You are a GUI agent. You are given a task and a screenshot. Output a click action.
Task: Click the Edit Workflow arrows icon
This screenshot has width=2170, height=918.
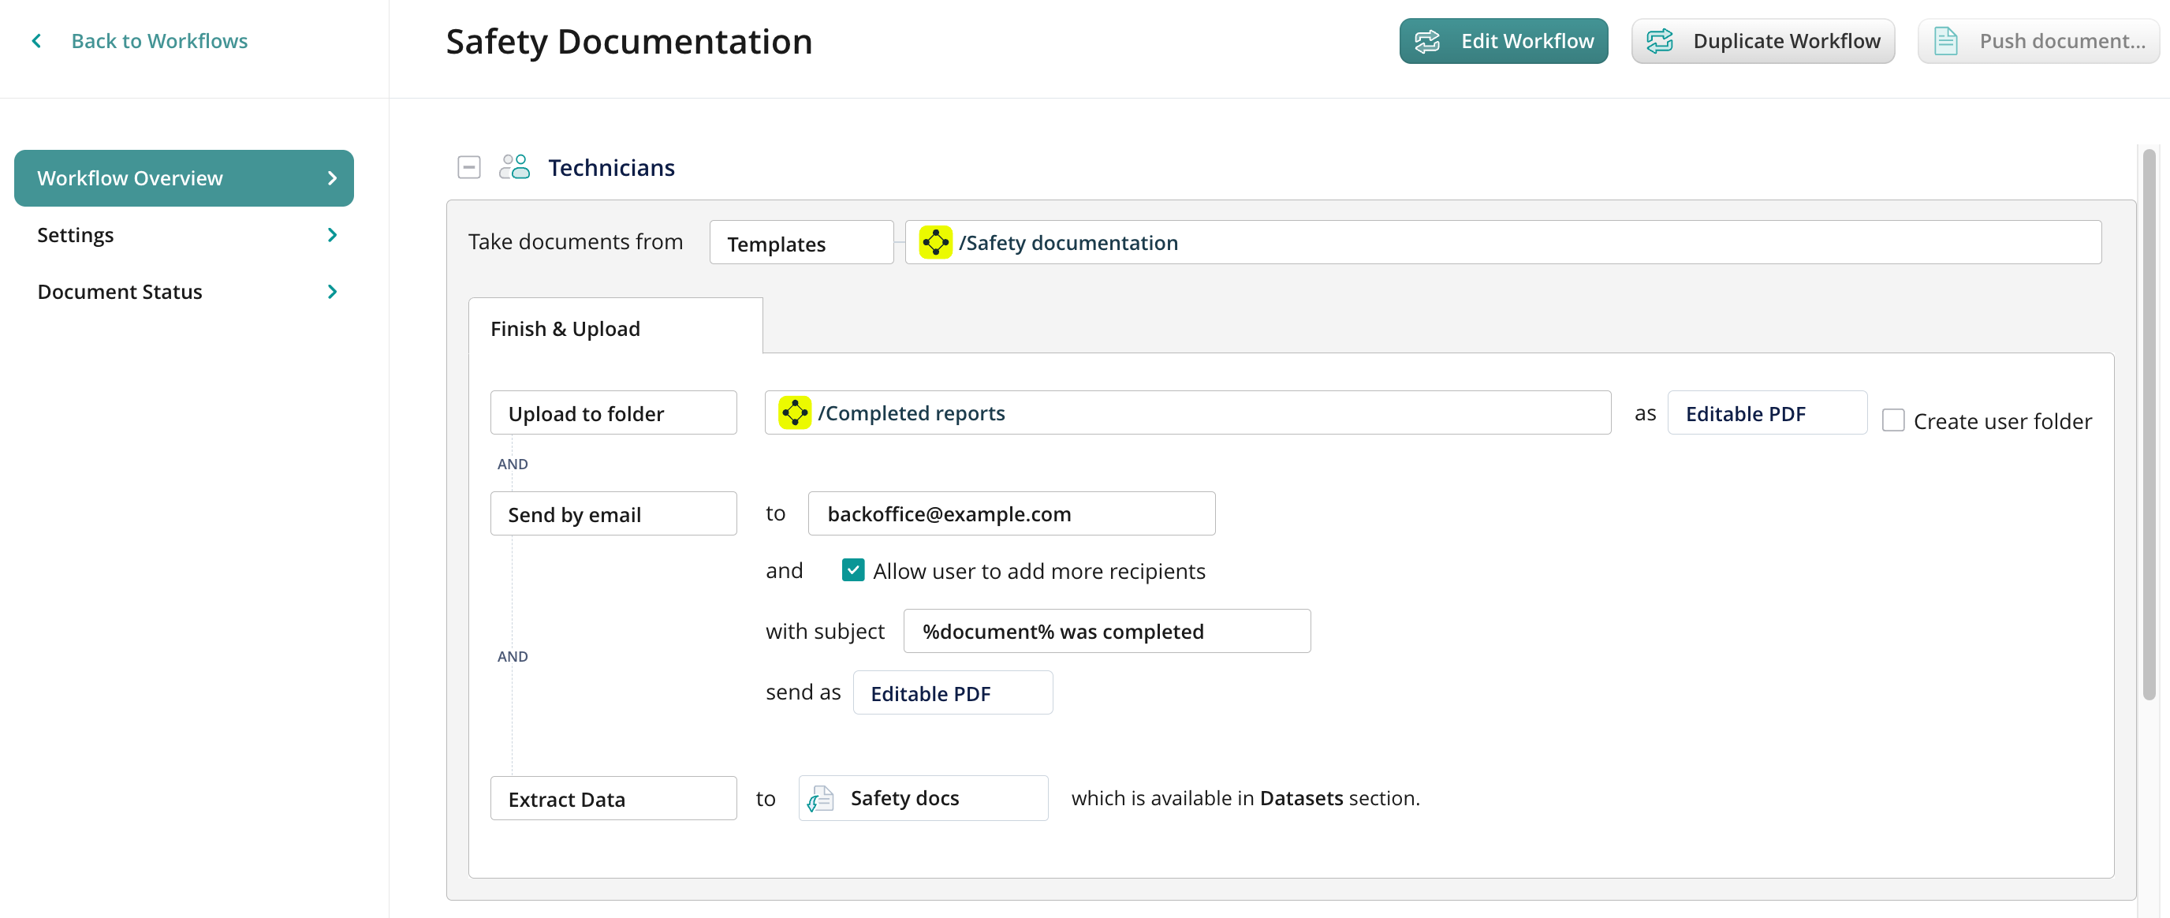click(x=1427, y=40)
